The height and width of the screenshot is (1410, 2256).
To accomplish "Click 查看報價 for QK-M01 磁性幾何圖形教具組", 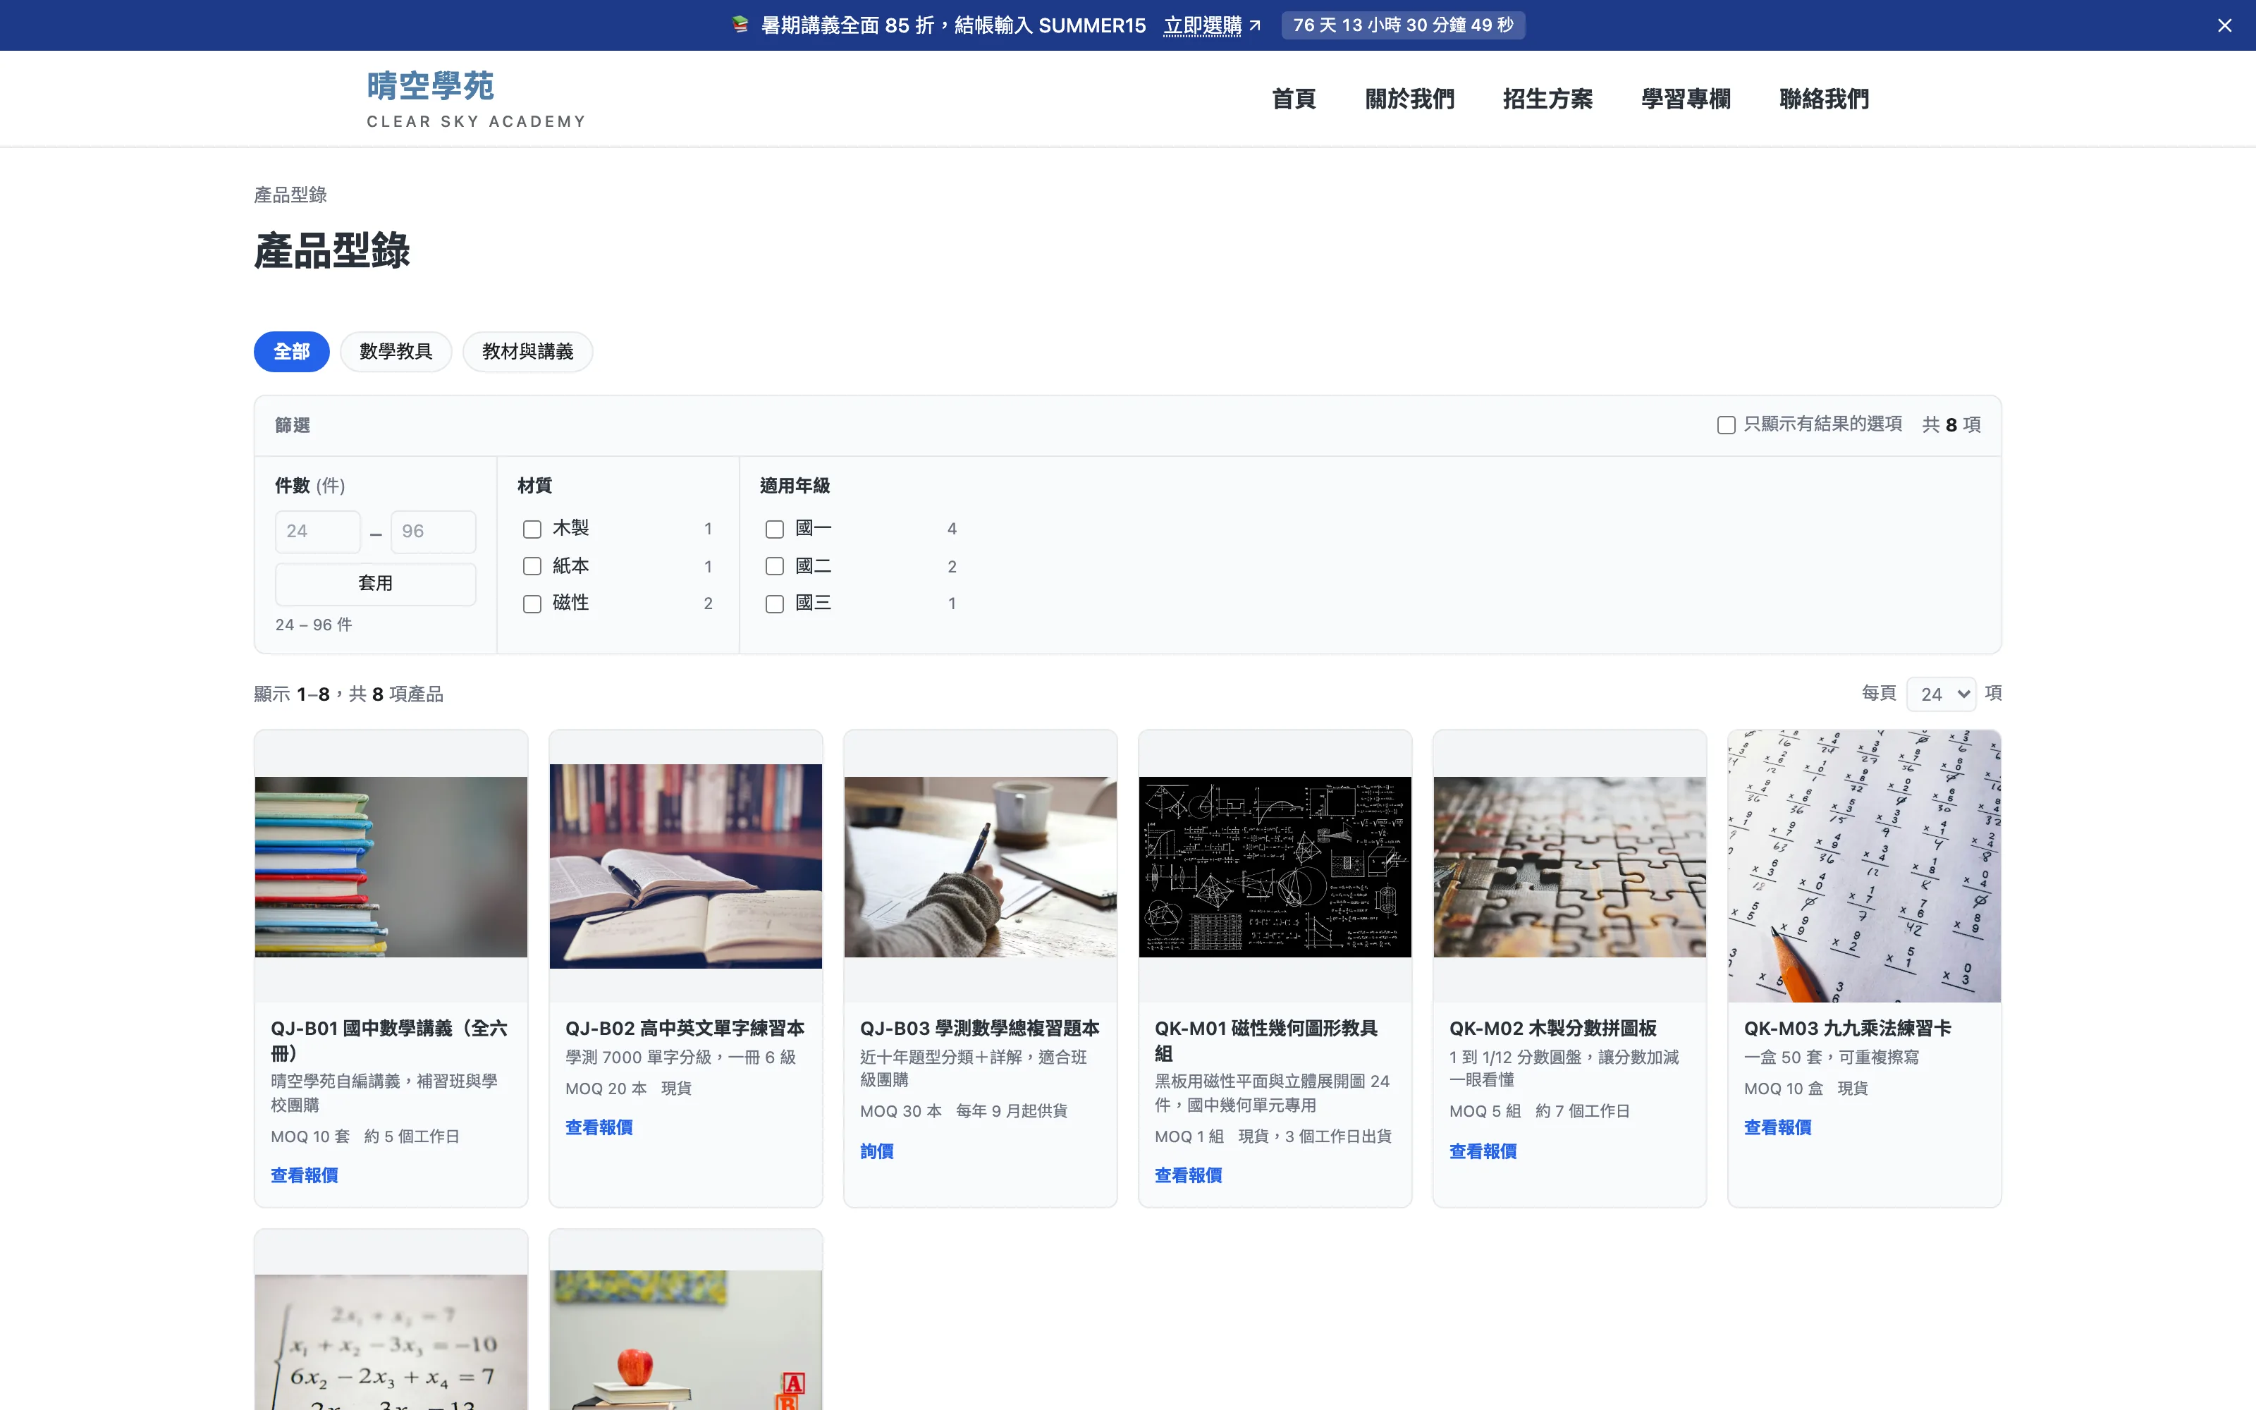I will tap(1189, 1176).
